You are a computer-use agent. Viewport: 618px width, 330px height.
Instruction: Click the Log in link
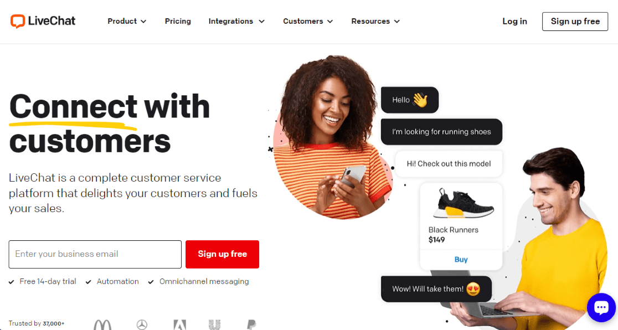[514, 21]
